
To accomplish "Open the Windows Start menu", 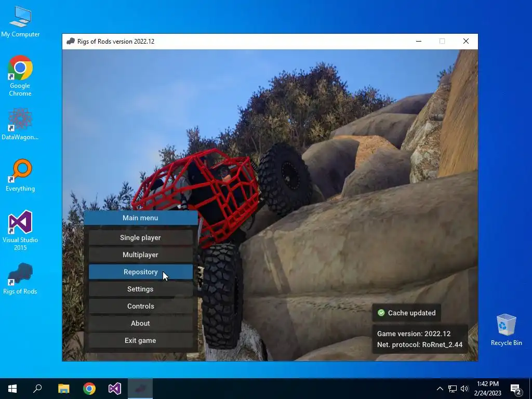I will [x=12, y=389].
